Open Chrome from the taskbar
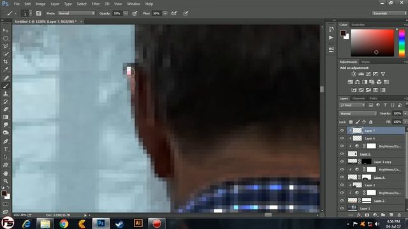Image resolution: width=408 pixels, height=229 pixels. point(64,223)
